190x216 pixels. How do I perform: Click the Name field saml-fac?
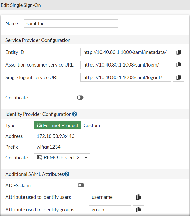point(71,23)
